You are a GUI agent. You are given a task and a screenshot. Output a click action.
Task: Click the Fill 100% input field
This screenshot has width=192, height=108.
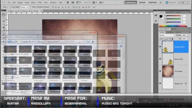coord(184,39)
